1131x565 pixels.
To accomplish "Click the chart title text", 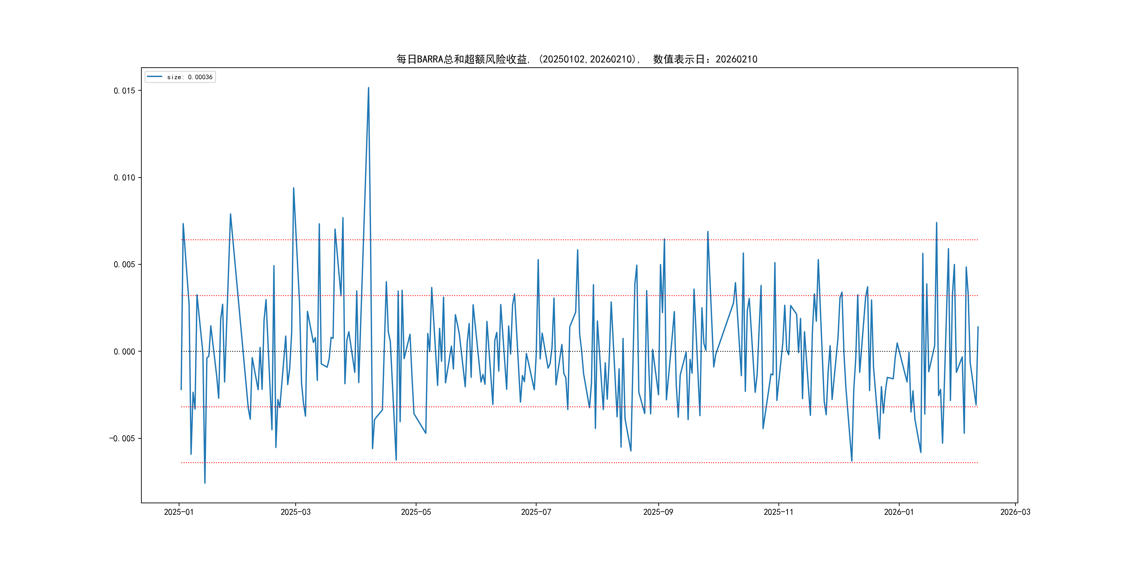I will point(576,59).
